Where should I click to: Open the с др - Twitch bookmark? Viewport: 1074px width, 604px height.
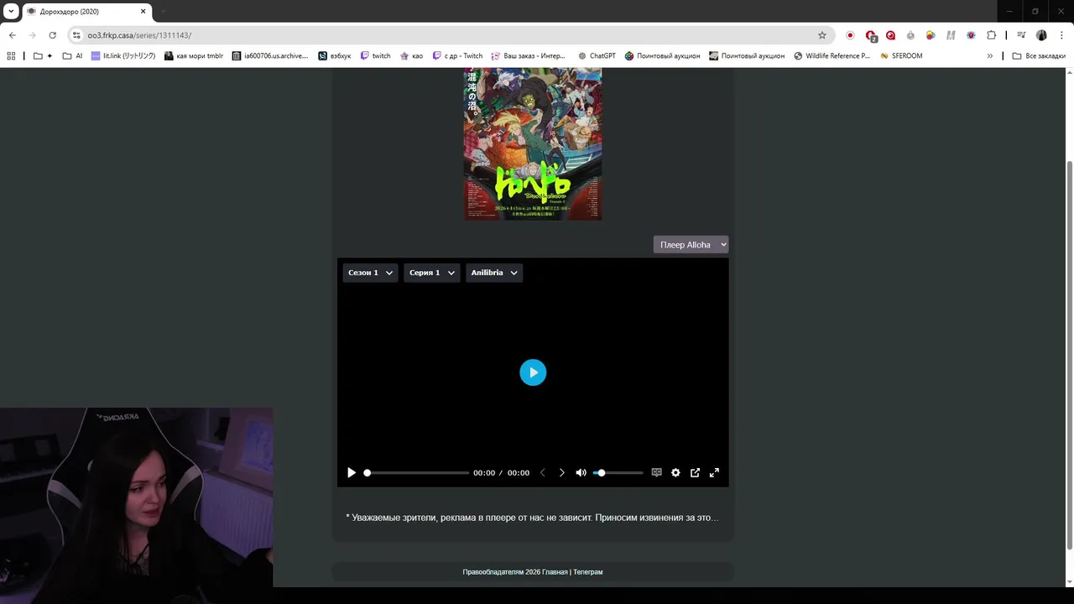coord(457,56)
